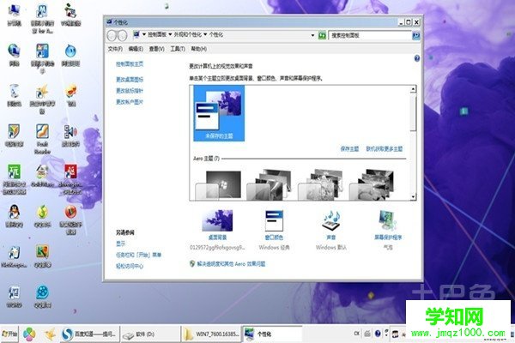Click the Start (开始) button

tap(9, 334)
